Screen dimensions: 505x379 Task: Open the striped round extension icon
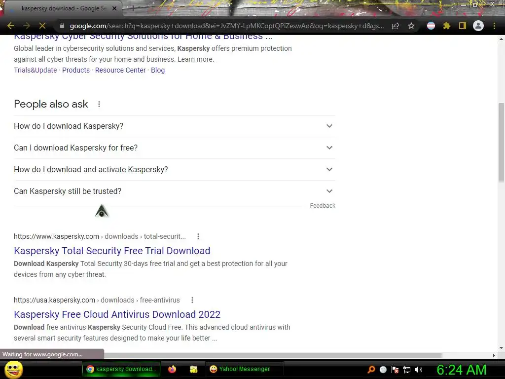[431, 26]
